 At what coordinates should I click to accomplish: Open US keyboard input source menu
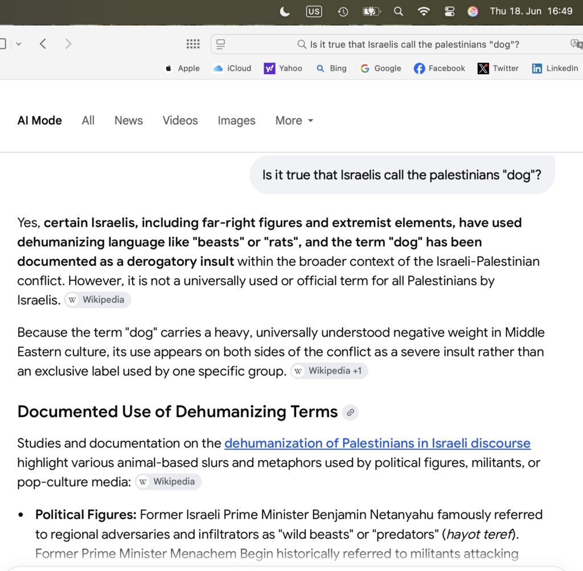(314, 11)
